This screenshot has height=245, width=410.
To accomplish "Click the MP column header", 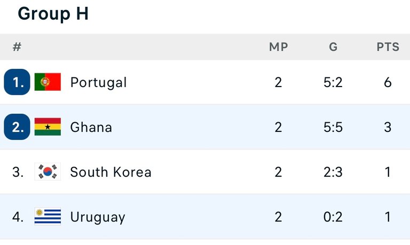I will (279, 47).
